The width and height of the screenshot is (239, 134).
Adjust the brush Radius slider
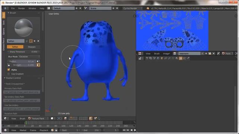click(22, 61)
